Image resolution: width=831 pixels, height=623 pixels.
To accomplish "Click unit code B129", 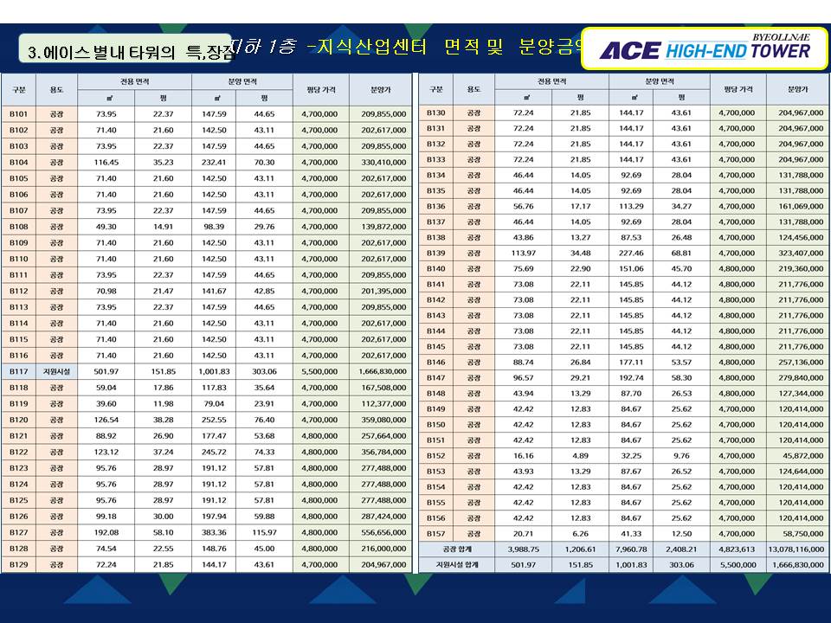I will 18,565.
